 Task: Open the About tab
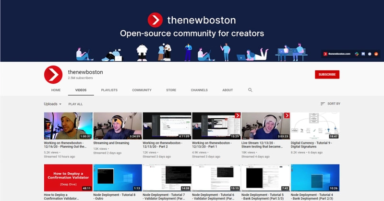[x=228, y=90]
